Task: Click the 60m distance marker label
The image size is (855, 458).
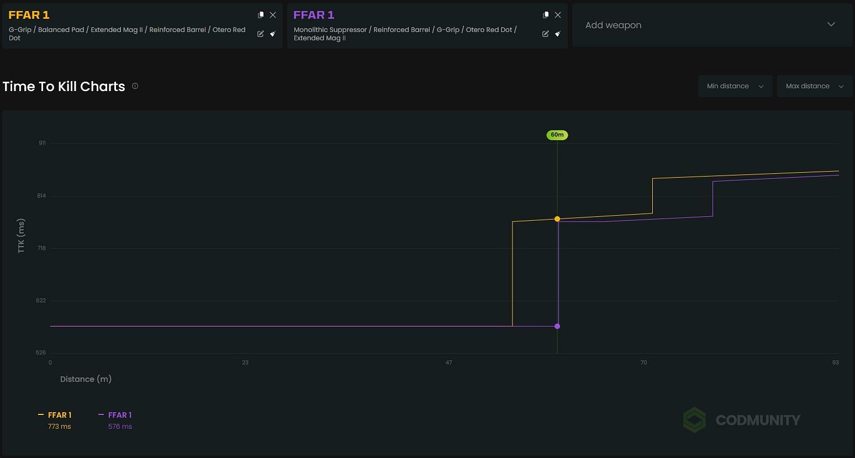Action: tap(557, 135)
